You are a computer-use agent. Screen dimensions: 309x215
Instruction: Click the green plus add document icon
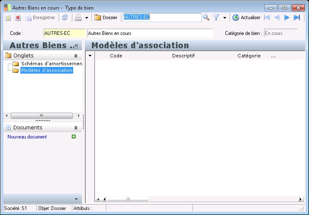(74, 136)
